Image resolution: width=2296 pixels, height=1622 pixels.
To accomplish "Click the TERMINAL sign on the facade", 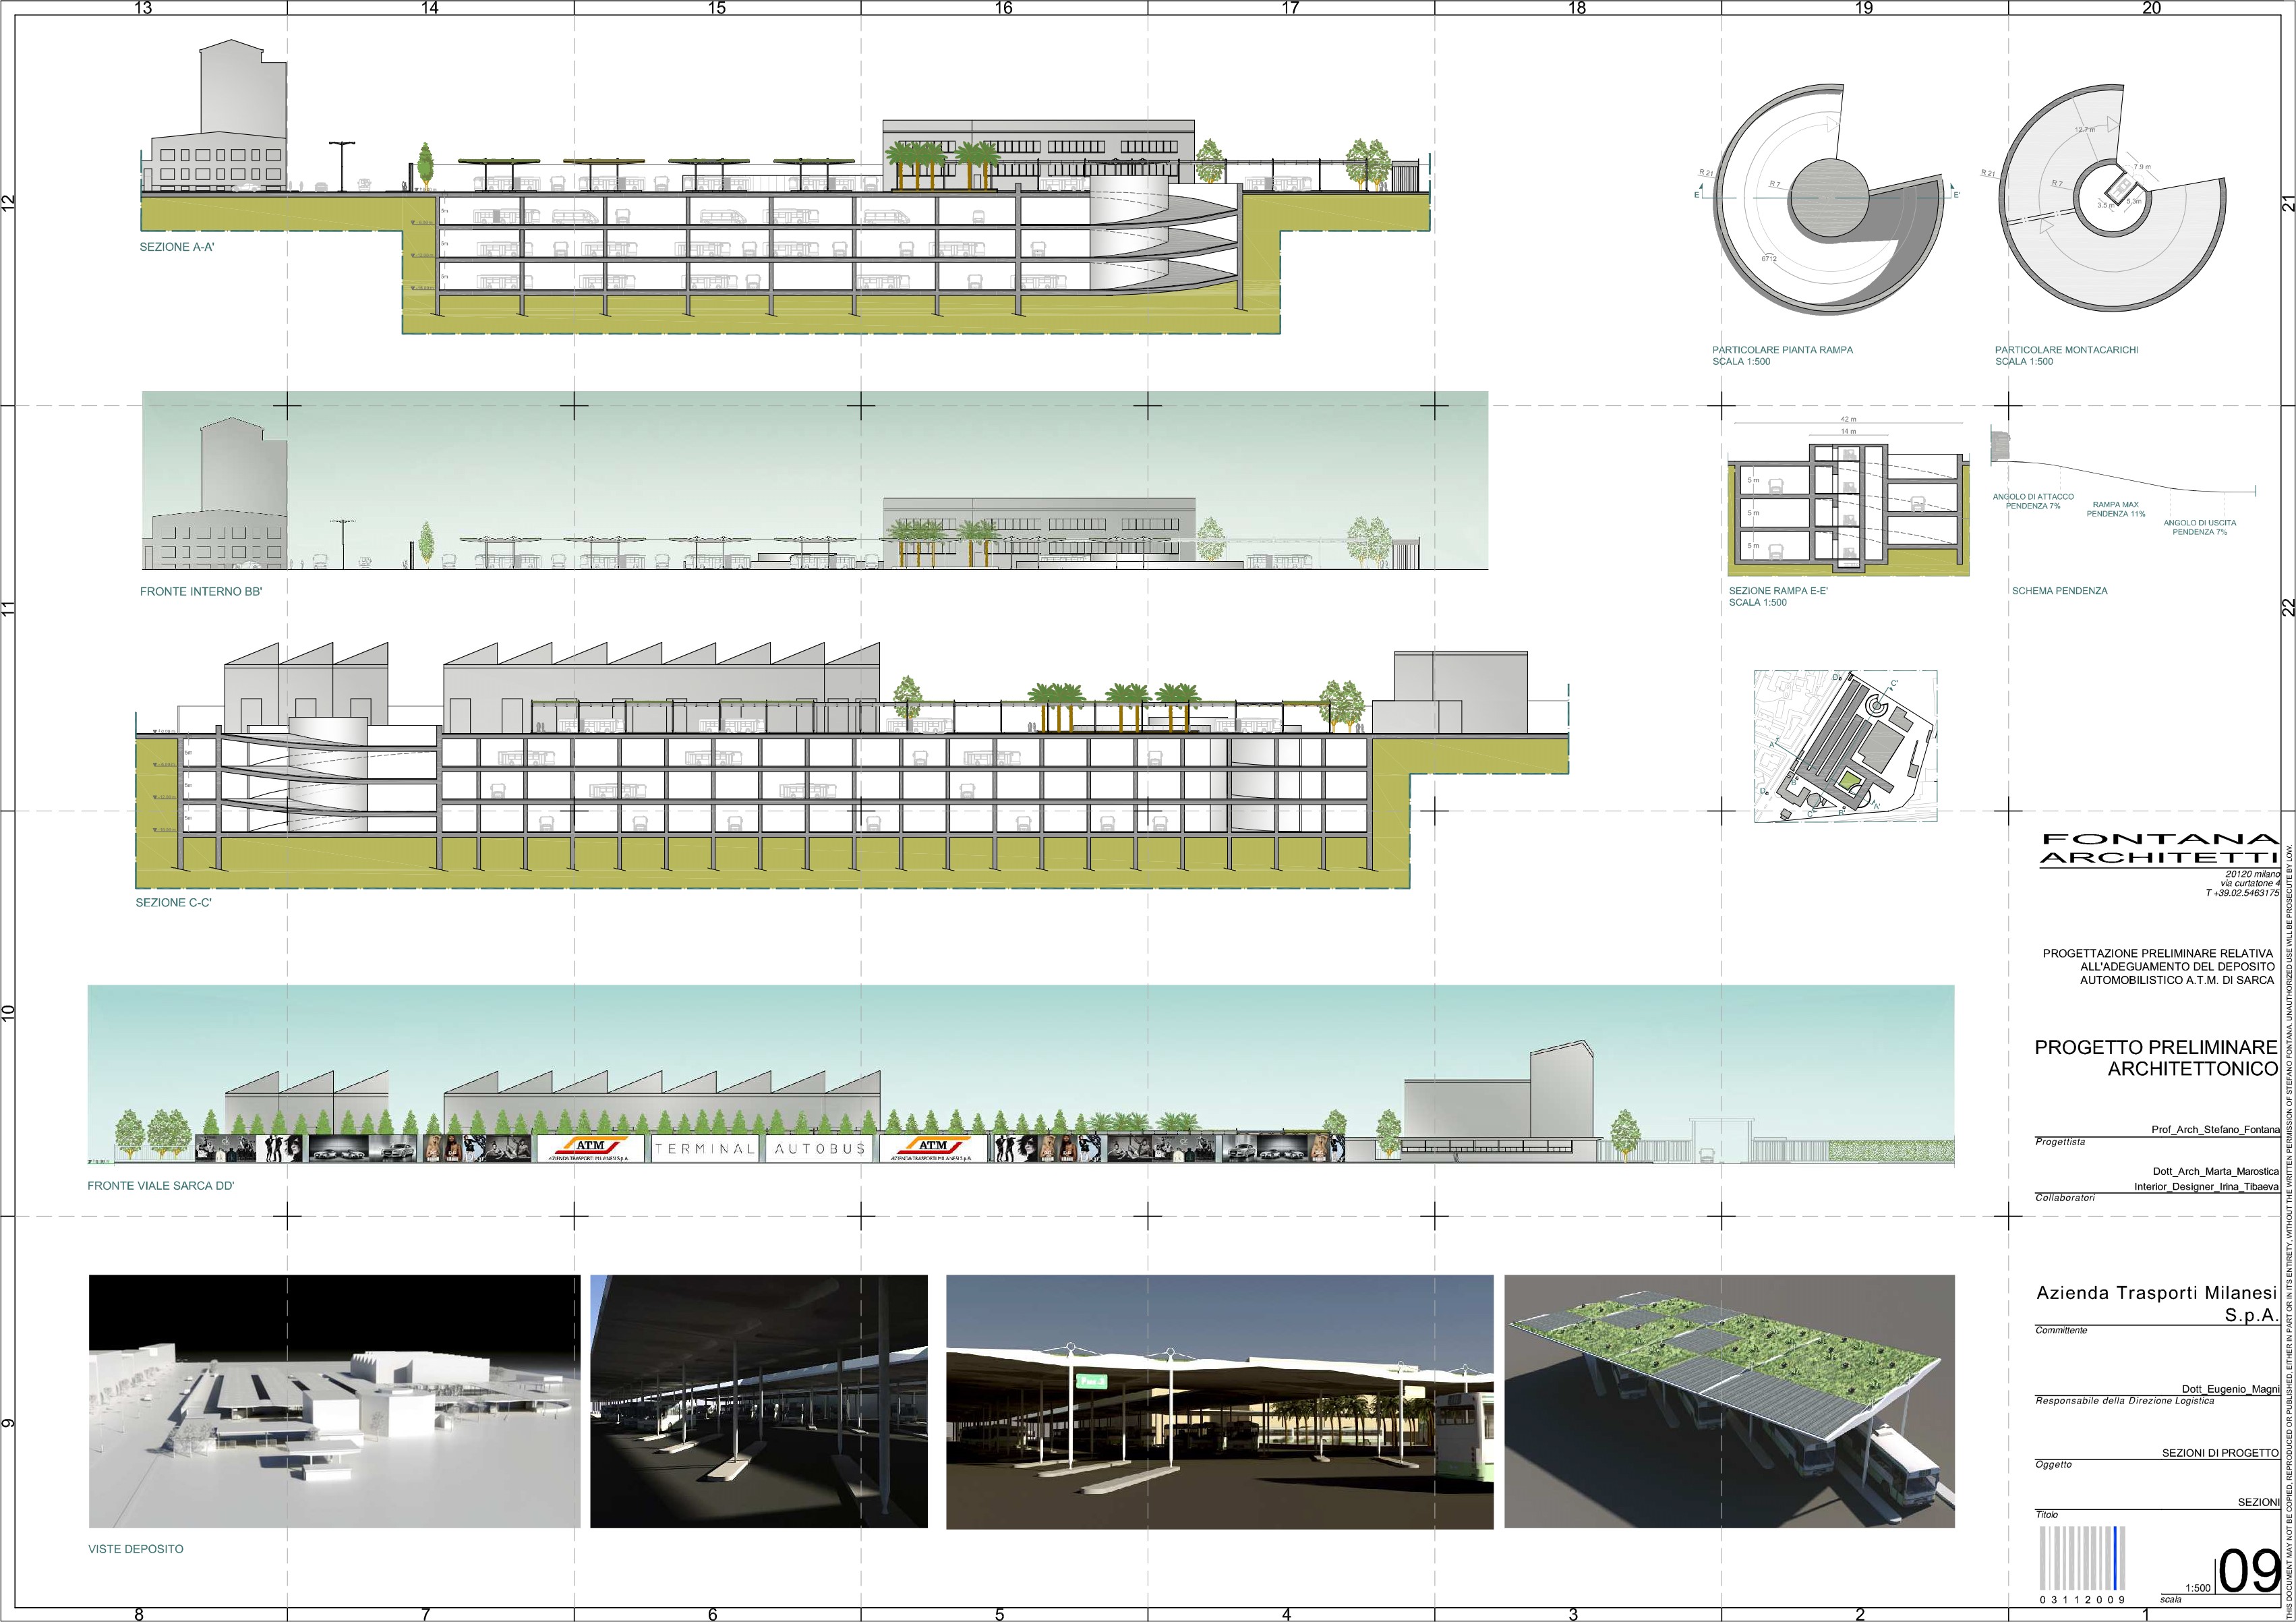I will pos(704,1149).
